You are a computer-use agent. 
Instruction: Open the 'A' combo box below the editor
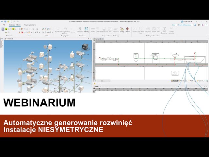pyautogui.click(x=104, y=81)
